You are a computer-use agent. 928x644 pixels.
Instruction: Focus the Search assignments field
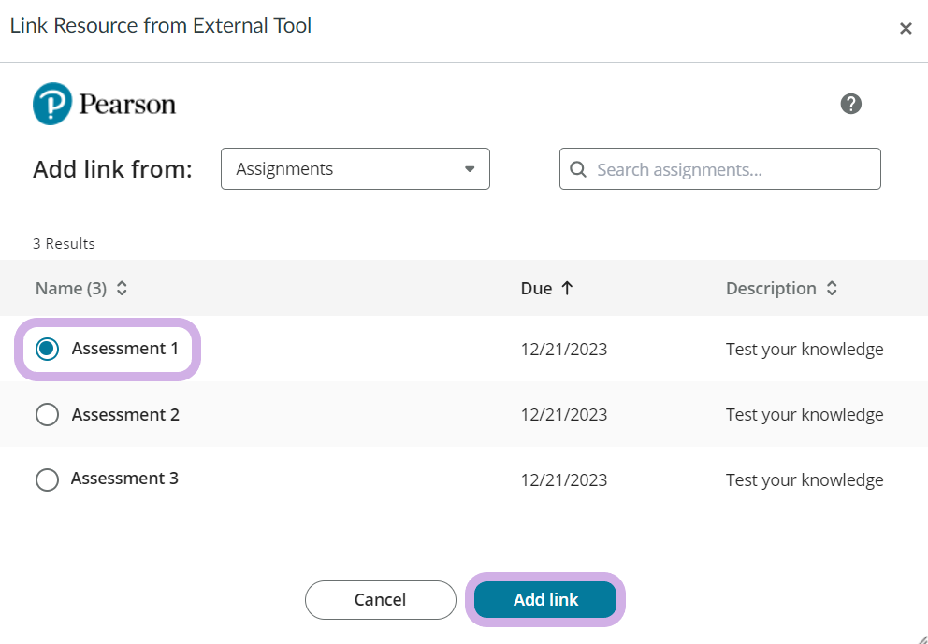pyautogui.click(x=730, y=169)
